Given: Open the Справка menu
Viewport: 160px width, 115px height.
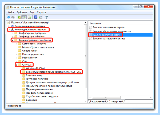Looking at the screenshot, I should click(x=41, y=12).
